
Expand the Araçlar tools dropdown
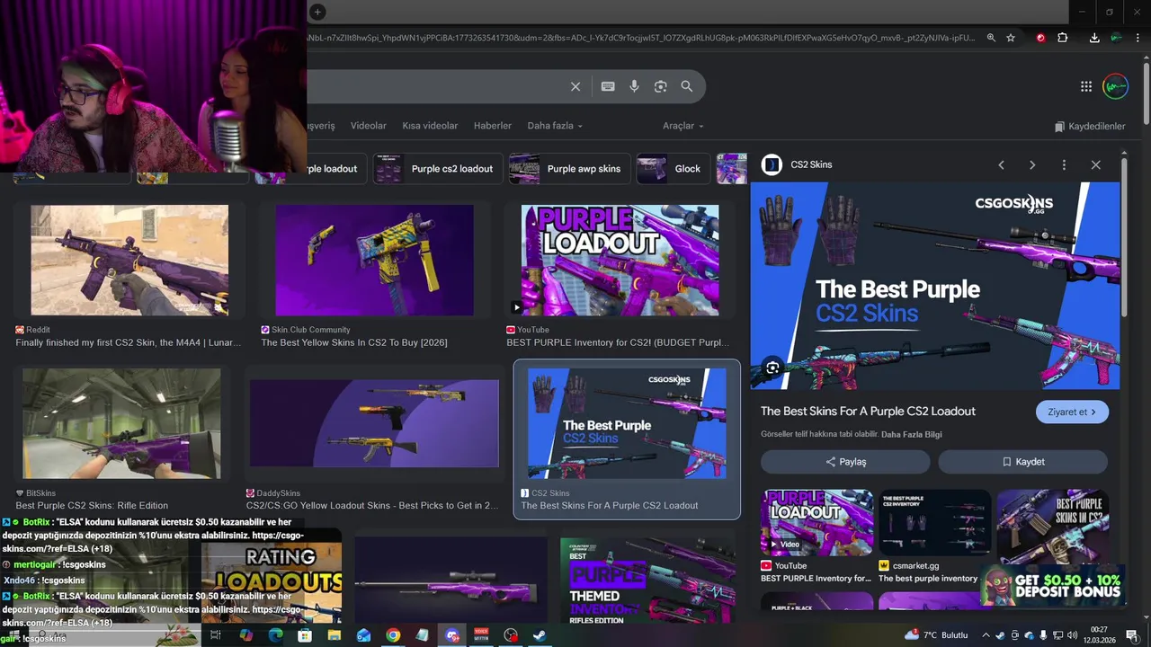(x=683, y=126)
